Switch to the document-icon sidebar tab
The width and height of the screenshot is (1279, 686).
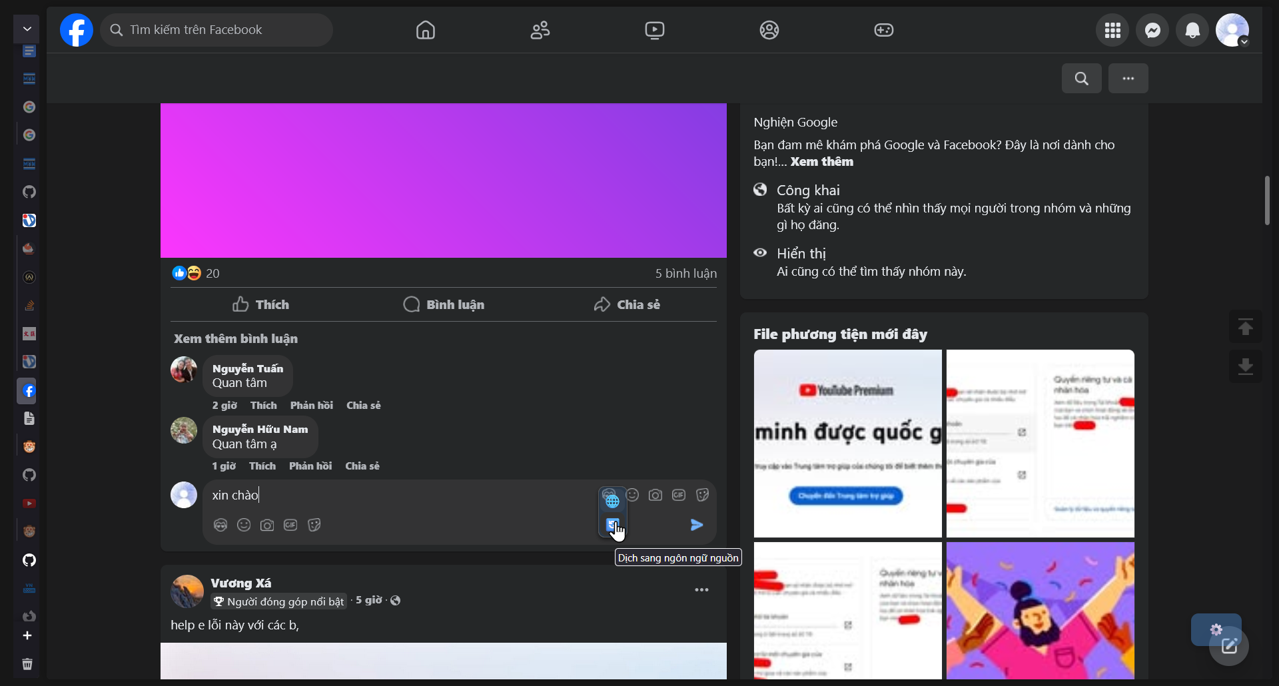[x=29, y=419]
